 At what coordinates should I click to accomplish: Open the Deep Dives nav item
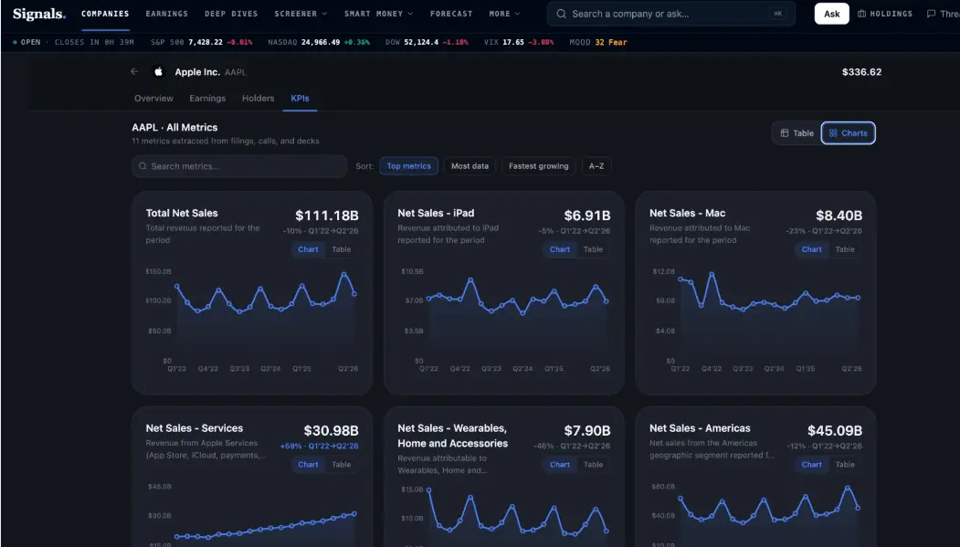[x=231, y=14]
